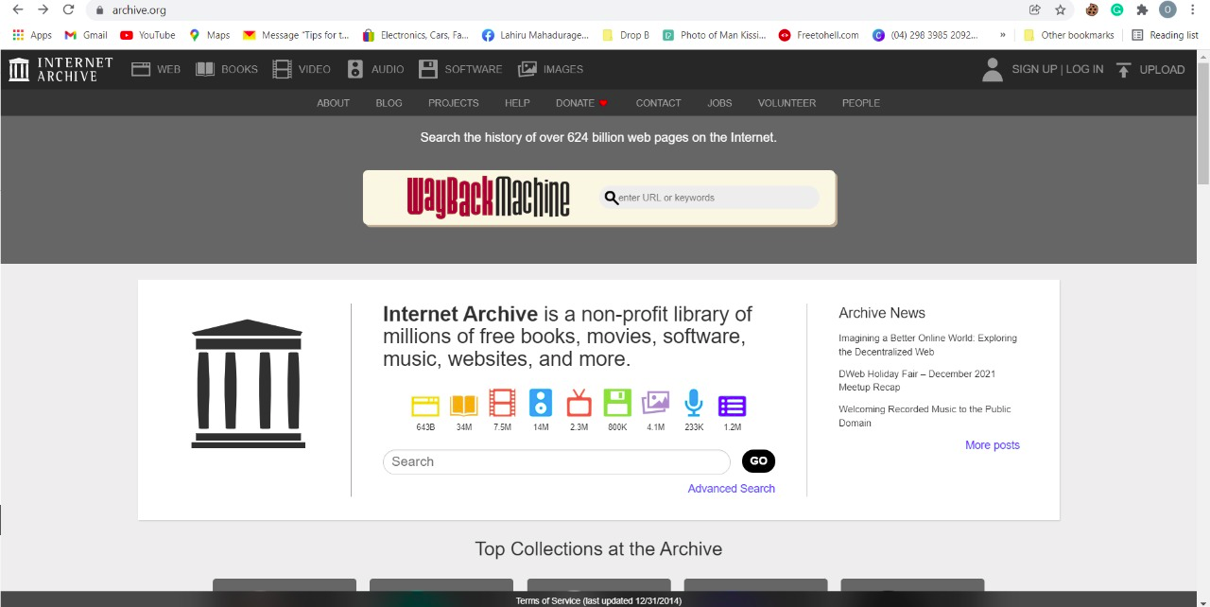The image size is (1210, 607).
Task: Open the upload arrow icon in top bar
Action: 1123,69
